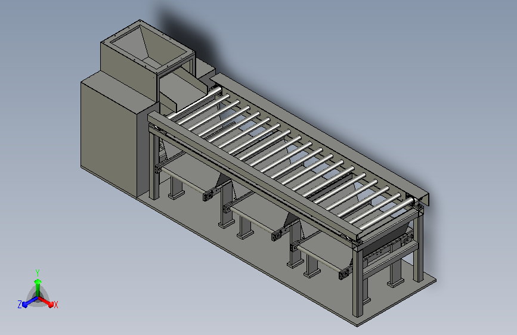Click the green Y axis of the triad
Screen dimensions: 517x335
(38, 287)
